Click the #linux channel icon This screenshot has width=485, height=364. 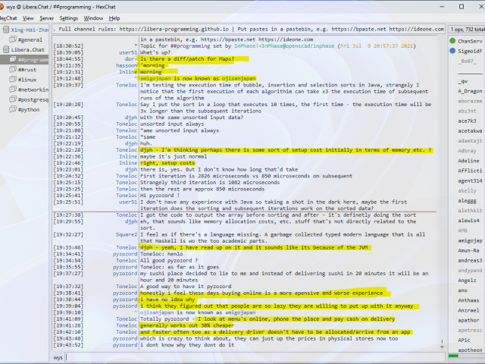(x=11, y=79)
